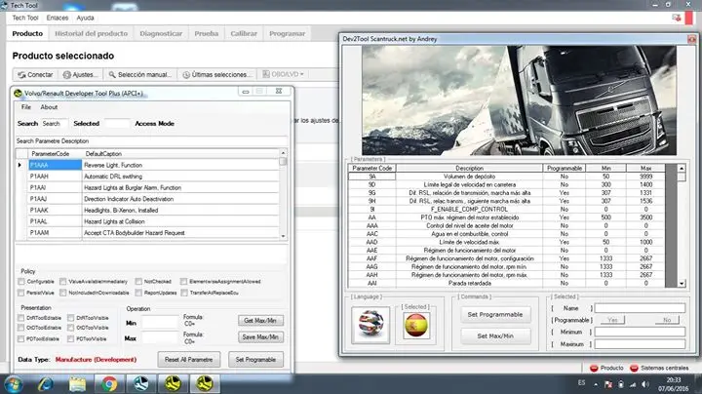Select the AAD Límite de velocidad máx. row
This screenshot has height=394, width=702.
coord(506,242)
